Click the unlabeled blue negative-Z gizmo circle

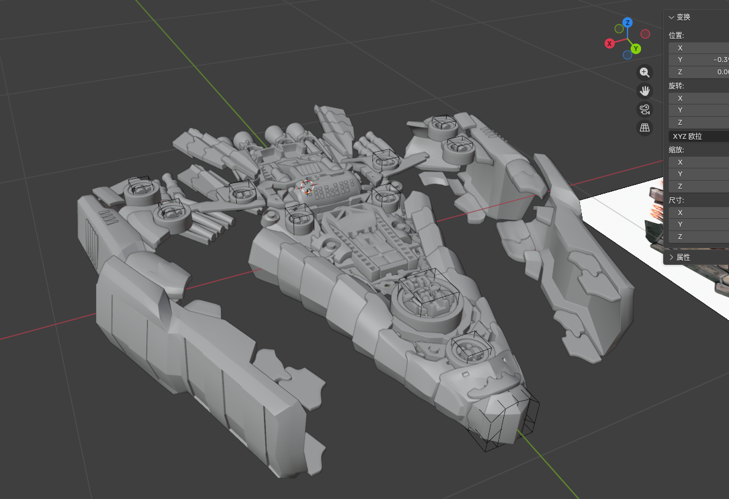627,55
